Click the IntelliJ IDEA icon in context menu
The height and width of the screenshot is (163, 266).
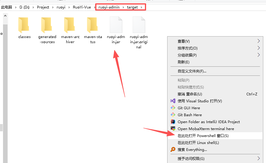(173, 122)
